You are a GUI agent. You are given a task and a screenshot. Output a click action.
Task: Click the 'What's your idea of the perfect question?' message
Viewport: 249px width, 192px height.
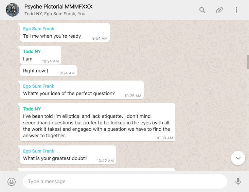(x=69, y=93)
